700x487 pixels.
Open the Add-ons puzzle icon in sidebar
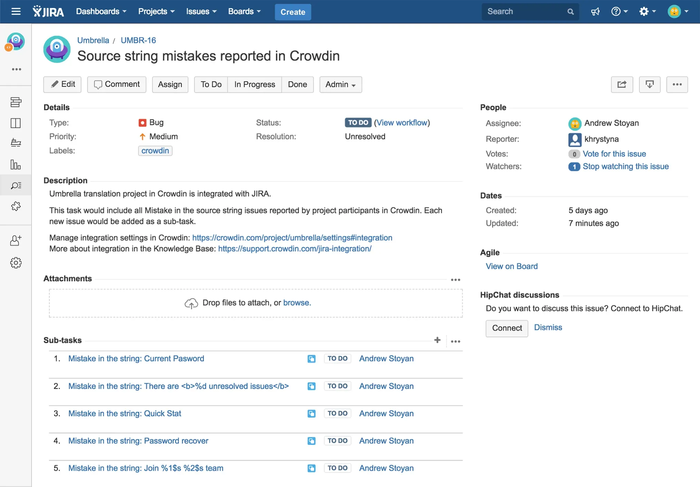tap(16, 206)
